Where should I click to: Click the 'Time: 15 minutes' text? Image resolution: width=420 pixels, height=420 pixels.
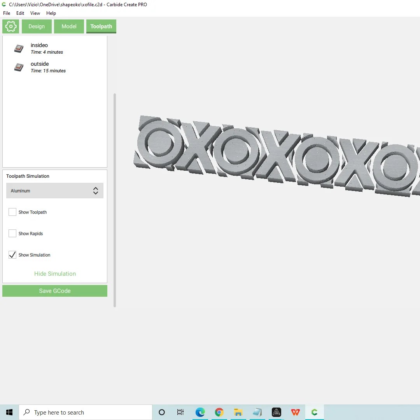point(48,71)
